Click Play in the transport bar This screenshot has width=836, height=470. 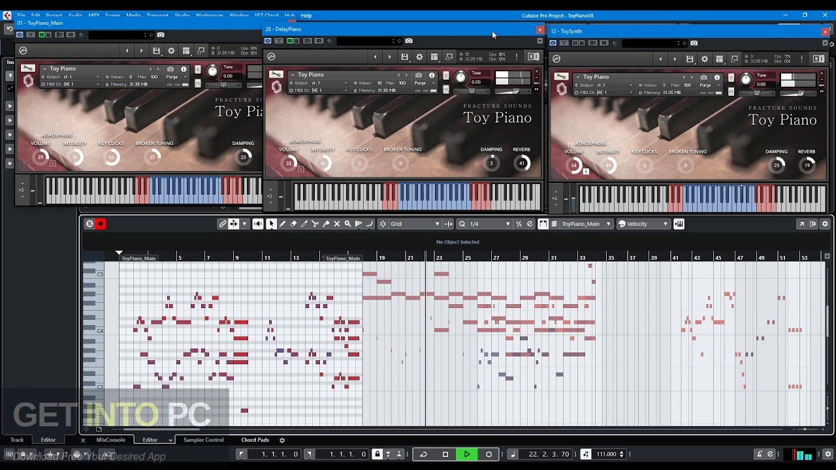click(x=467, y=454)
